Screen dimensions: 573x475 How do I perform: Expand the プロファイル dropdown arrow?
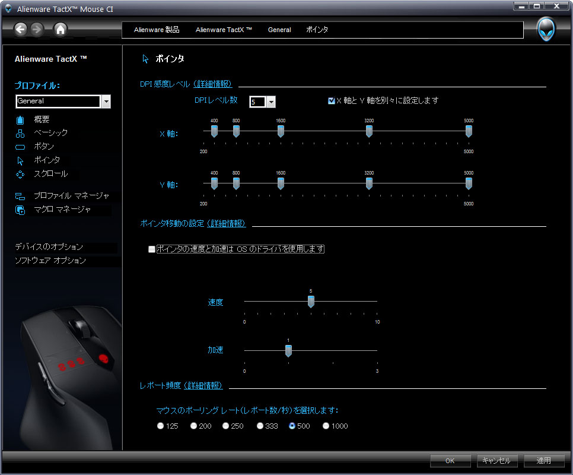tap(106, 102)
